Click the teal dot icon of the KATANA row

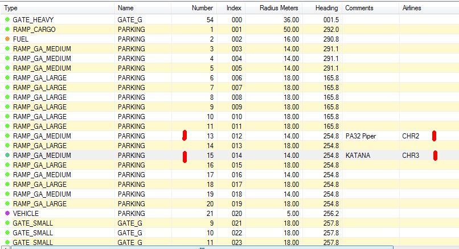pyautogui.click(x=7, y=155)
